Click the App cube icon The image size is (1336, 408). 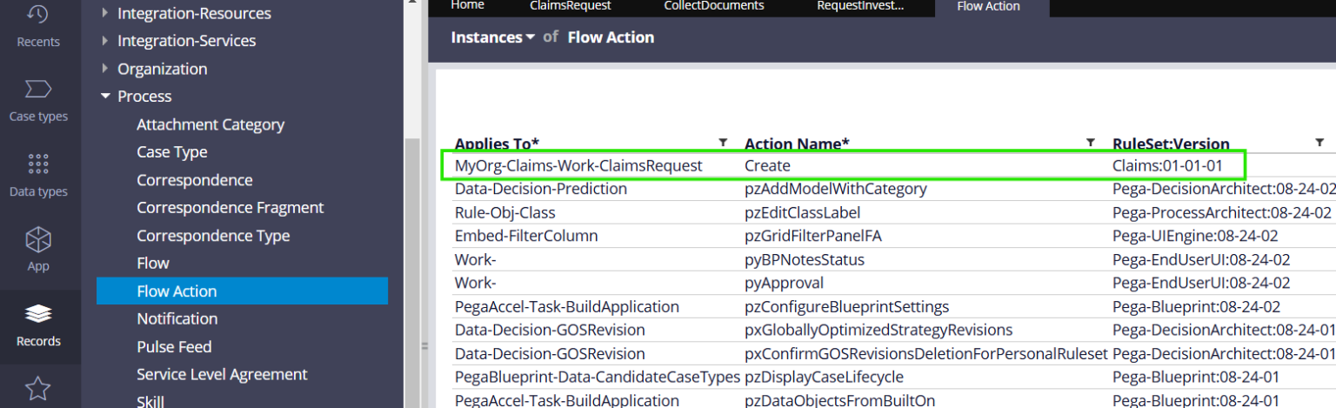click(38, 239)
